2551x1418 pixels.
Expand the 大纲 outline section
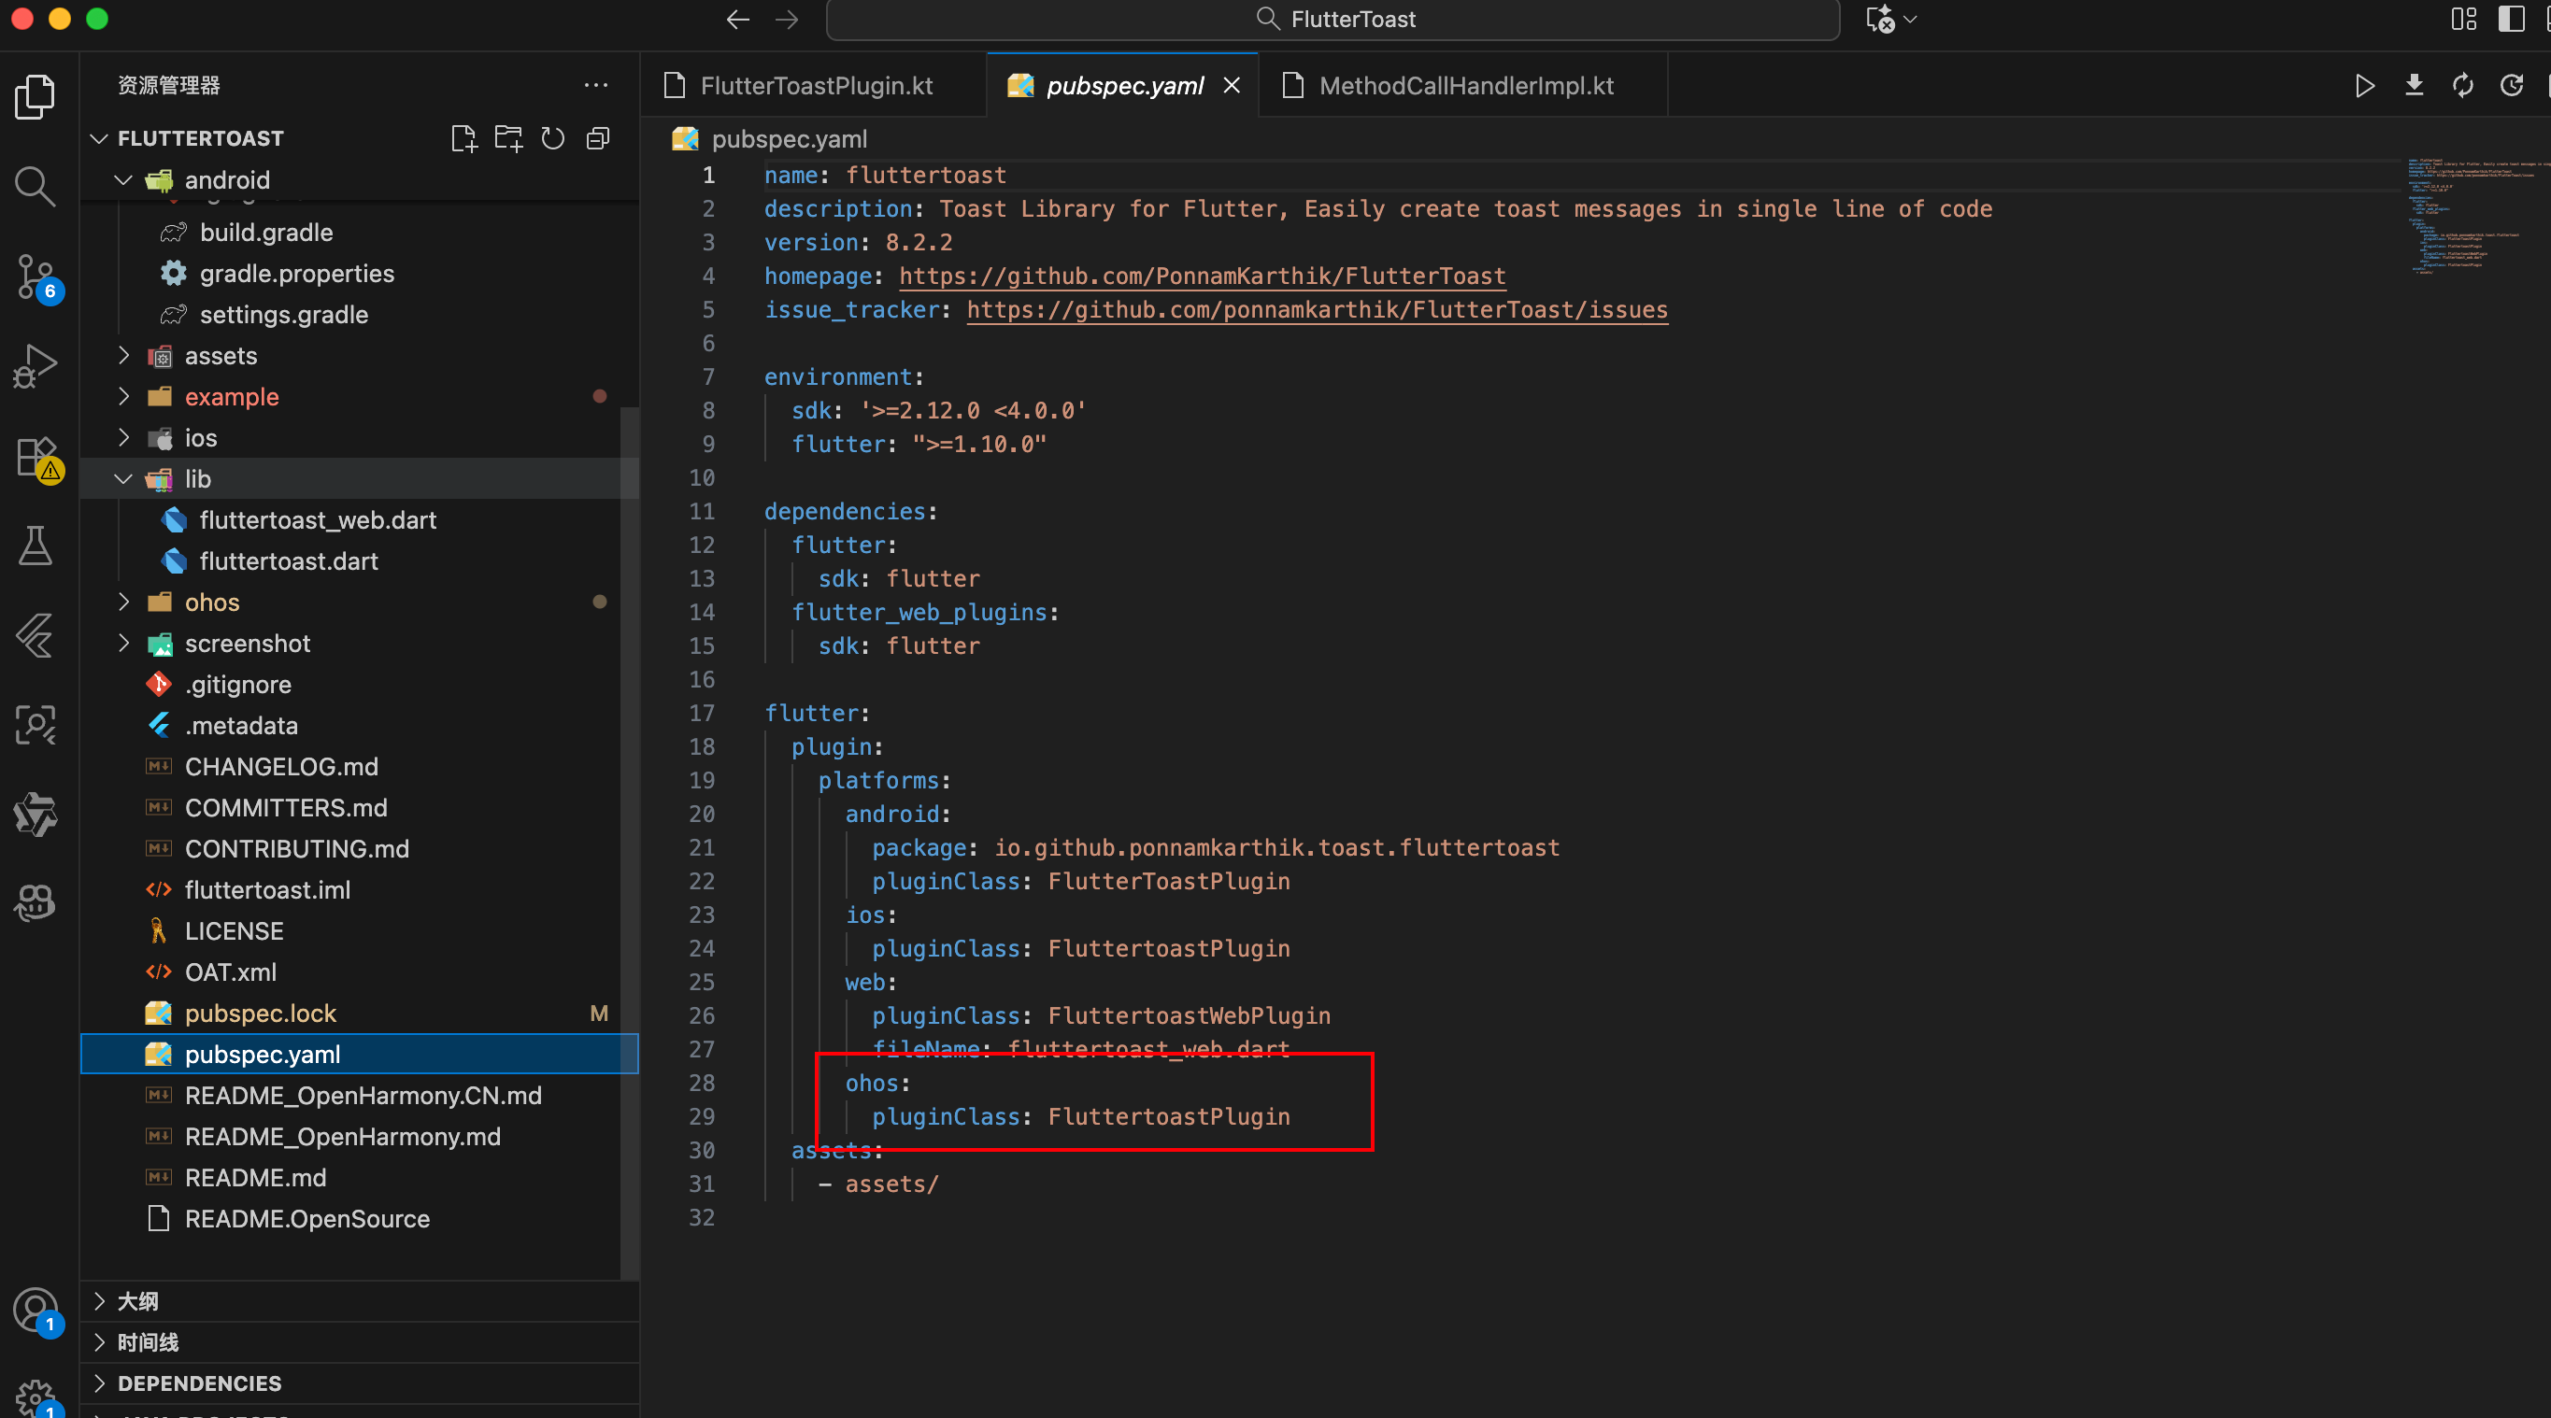(x=136, y=1301)
